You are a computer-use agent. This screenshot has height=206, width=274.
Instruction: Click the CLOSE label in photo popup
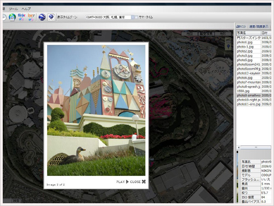(x=135, y=182)
